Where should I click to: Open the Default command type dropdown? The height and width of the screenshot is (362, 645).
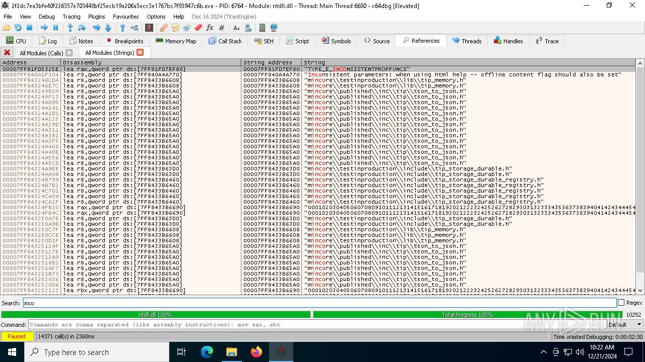pyautogui.click(x=624, y=325)
